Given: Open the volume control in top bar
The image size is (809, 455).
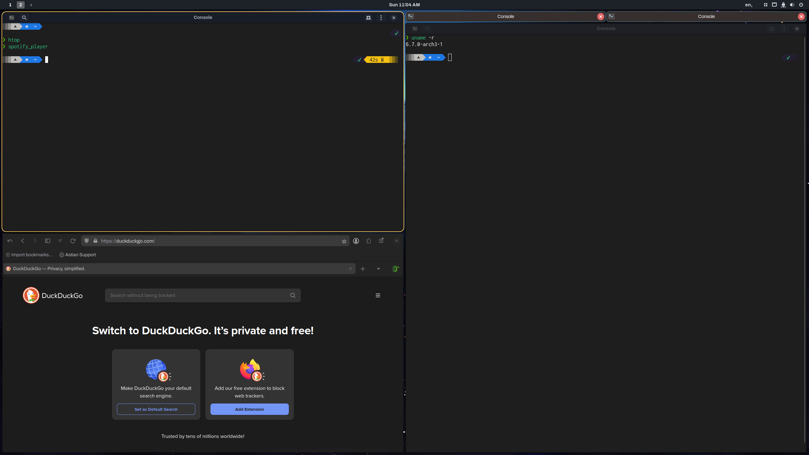Looking at the screenshot, I should tap(792, 5).
